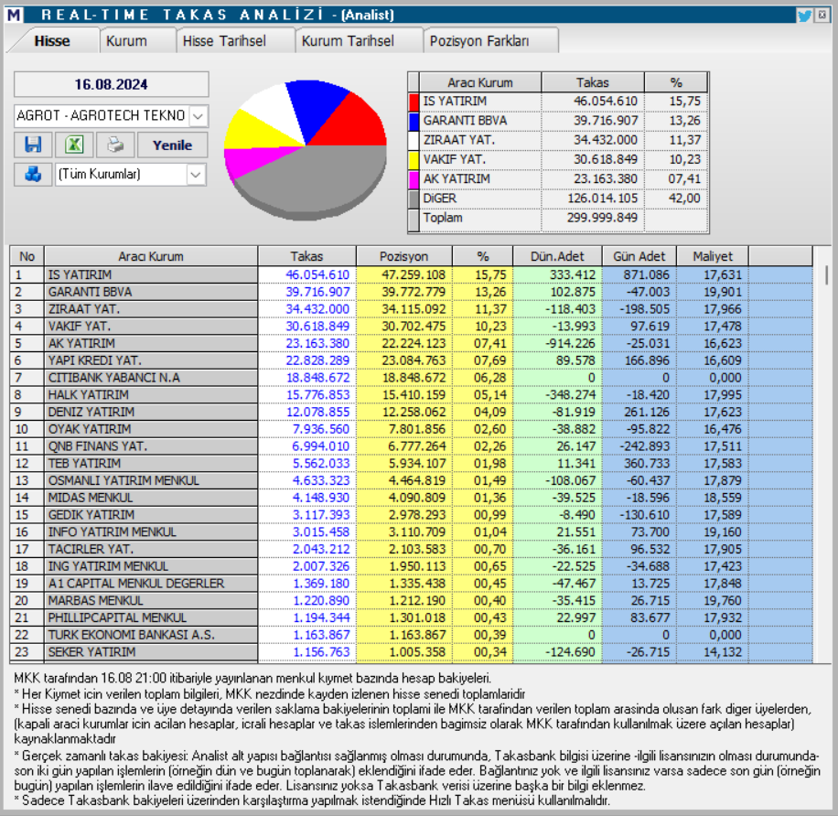
Task: Select the ING YATIRIM MENKUL row
Action: pos(412,566)
